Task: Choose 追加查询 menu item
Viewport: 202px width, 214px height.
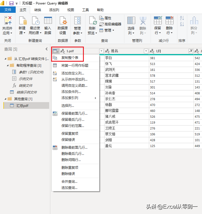Action: 75,188
